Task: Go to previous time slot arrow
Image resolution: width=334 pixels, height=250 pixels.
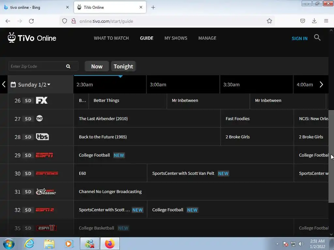Action: [x=4, y=84]
